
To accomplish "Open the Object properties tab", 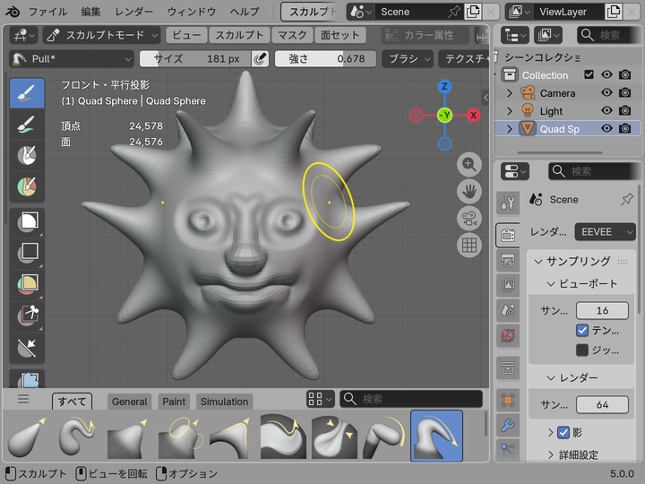I will point(508,400).
